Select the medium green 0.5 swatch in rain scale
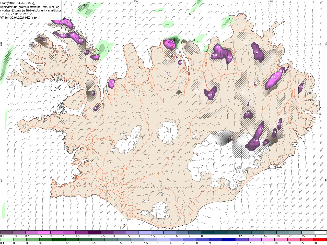The image size is (327, 245). pos(33,240)
